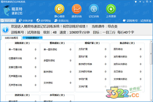The width and height of the screenshot is (153, 102).
Task: Click 位置循环训练 row
Action: [22, 58]
